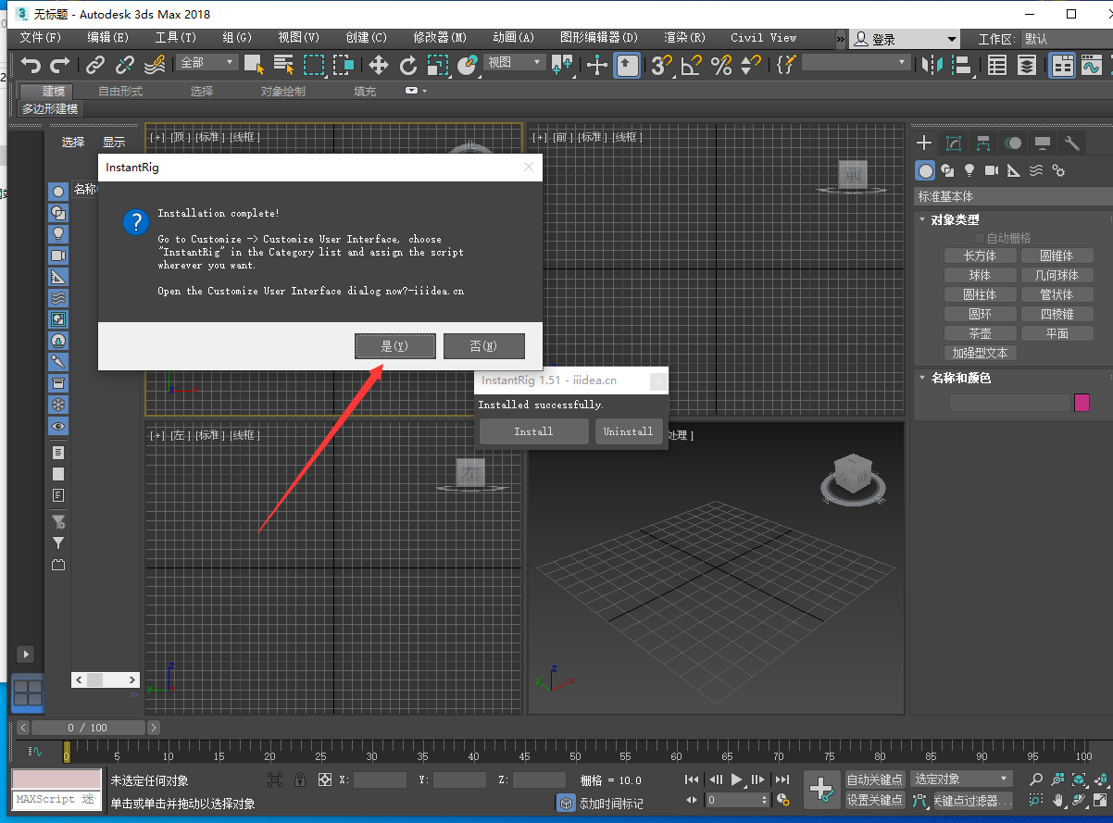Image resolution: width=1113 pixels, height=823 pixels.
Task: Open the reference coordinate dropdown 视图
Action: [515, 62]
